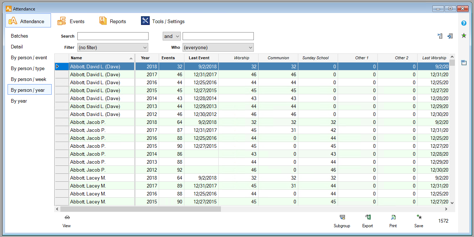Save the current view as favorite
This screenshot has width=474, height=237.
click(419, 217)
